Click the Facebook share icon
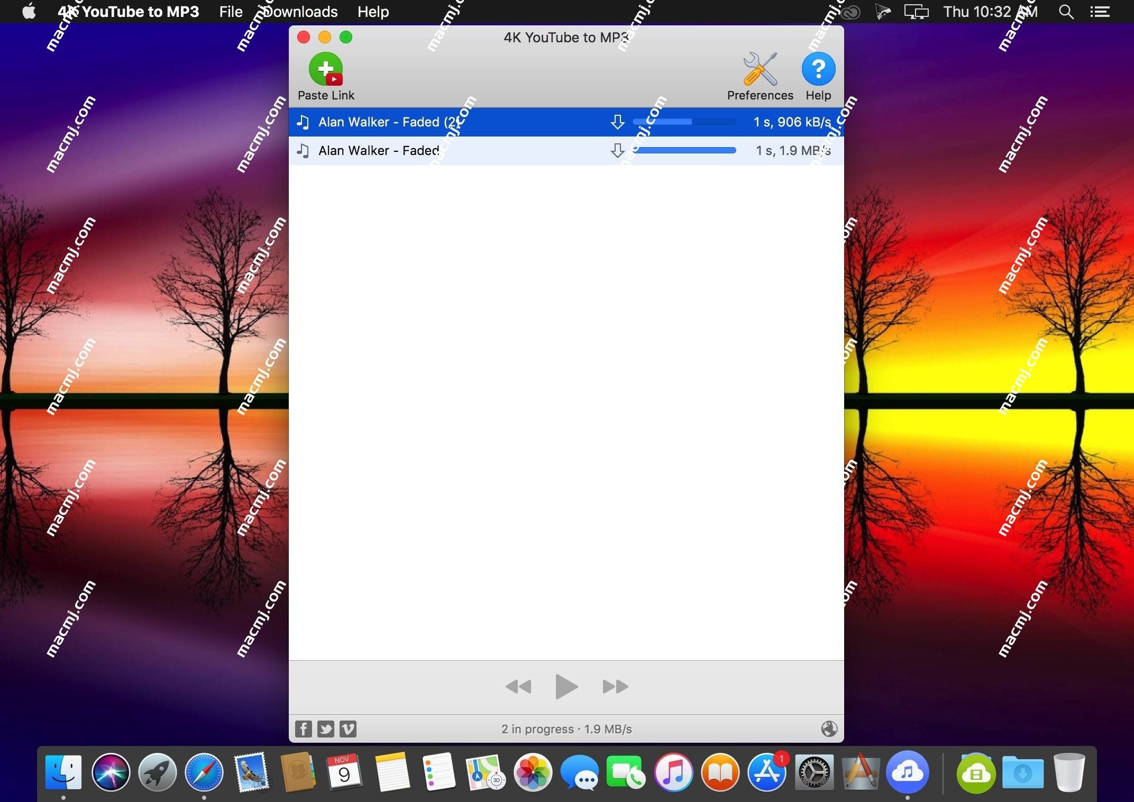 [304, 728]
